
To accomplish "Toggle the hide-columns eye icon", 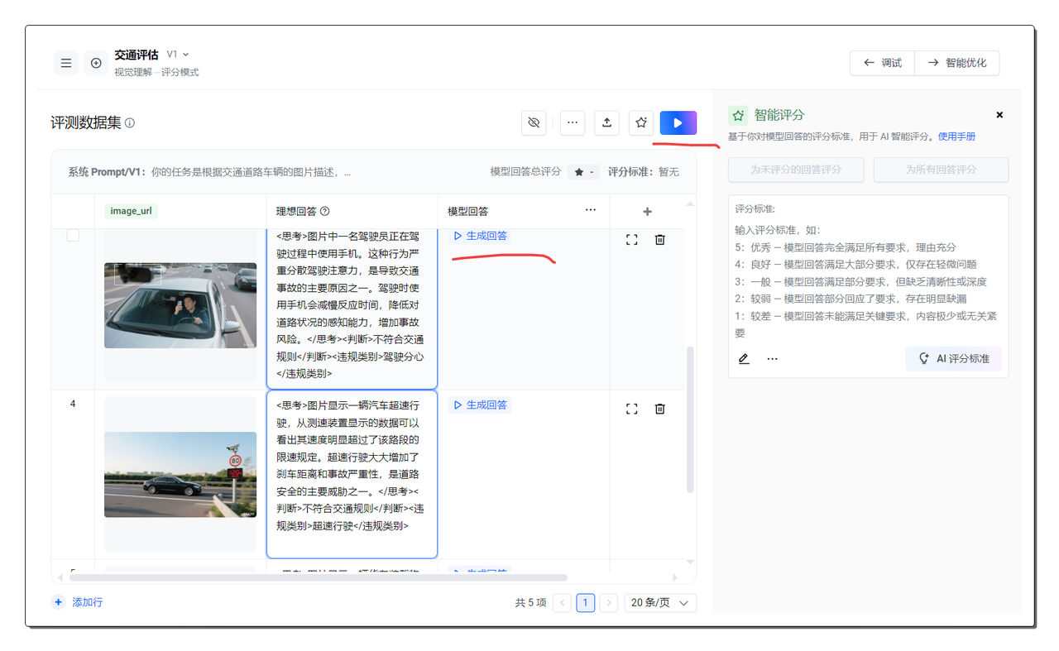I will tap(534, 122).
